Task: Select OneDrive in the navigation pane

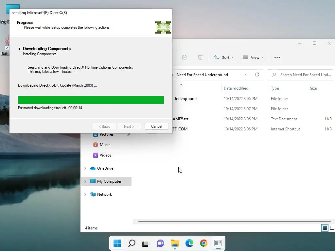Action: 105,168
